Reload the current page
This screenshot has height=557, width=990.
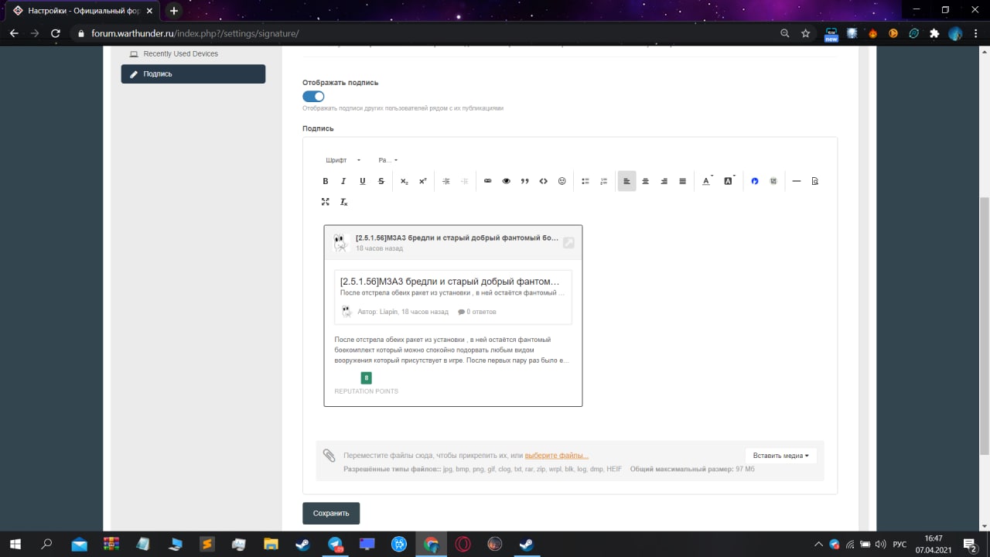(55, 33)
